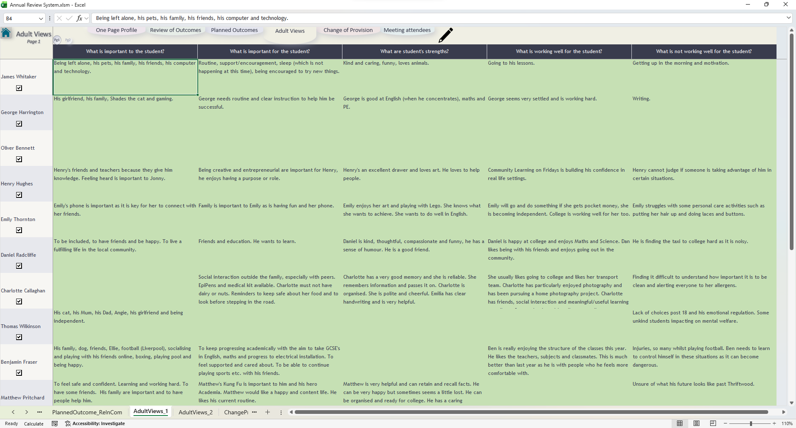
Task: Click the horizontal scrollbar thumb
Action: pos(531,412)
